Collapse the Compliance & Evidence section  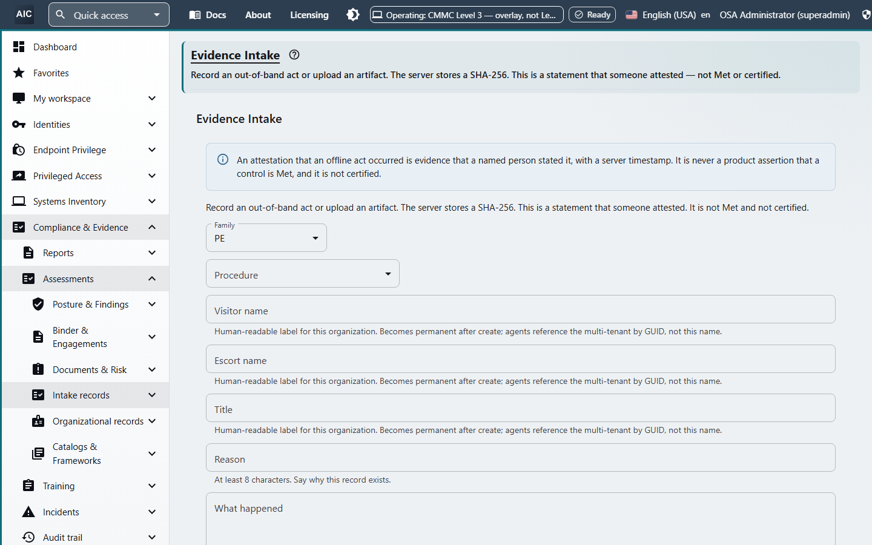152,227
